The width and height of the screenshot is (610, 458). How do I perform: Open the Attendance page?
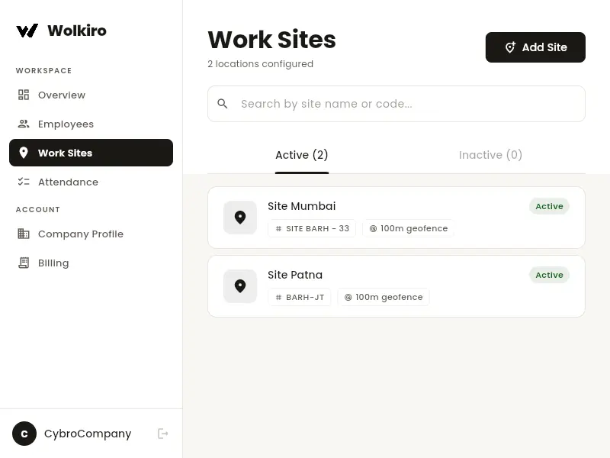point(91,182)
